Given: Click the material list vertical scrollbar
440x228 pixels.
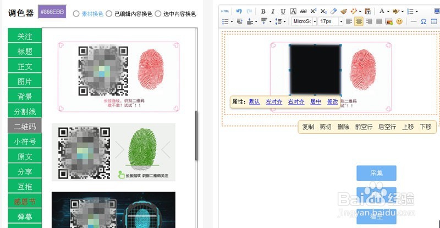Looking at the screenshot, I should [196, 135].
